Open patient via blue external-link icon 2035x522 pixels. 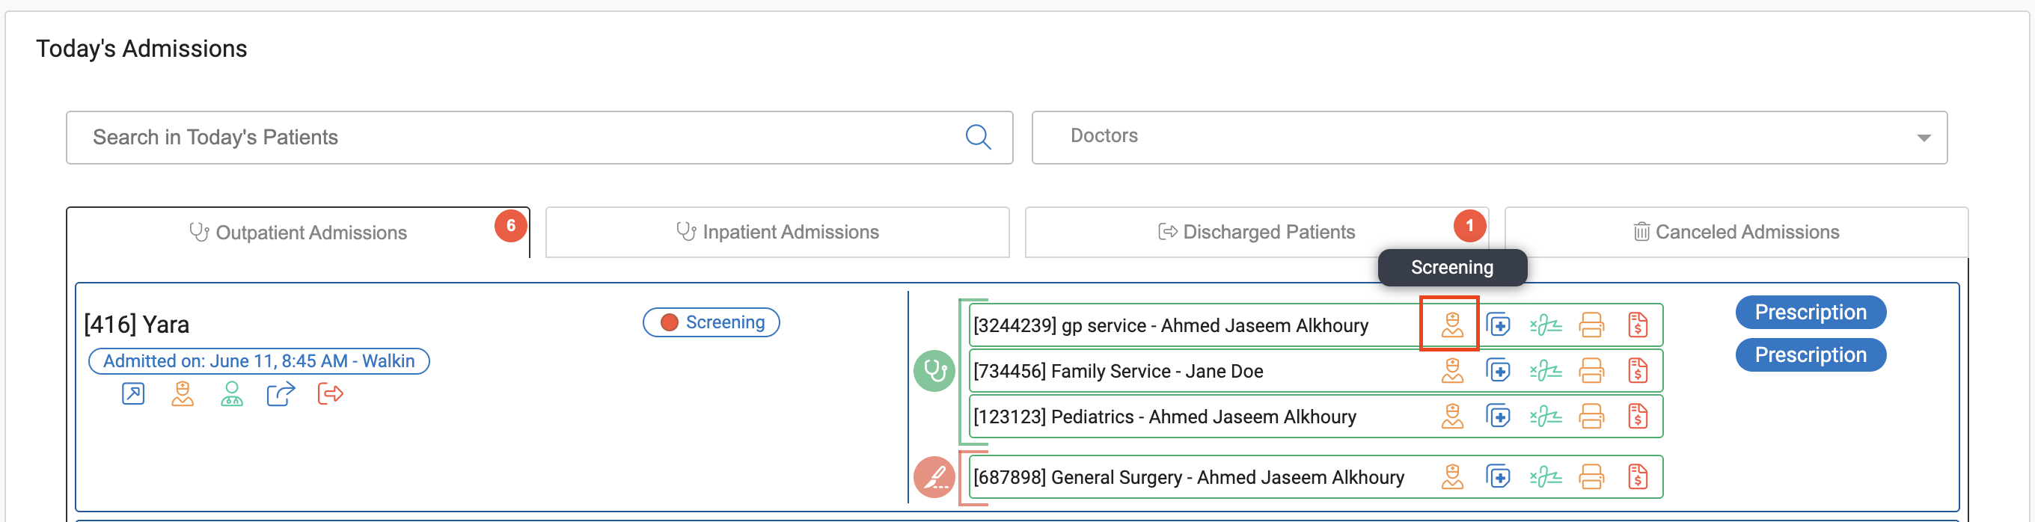click(132, 393)
